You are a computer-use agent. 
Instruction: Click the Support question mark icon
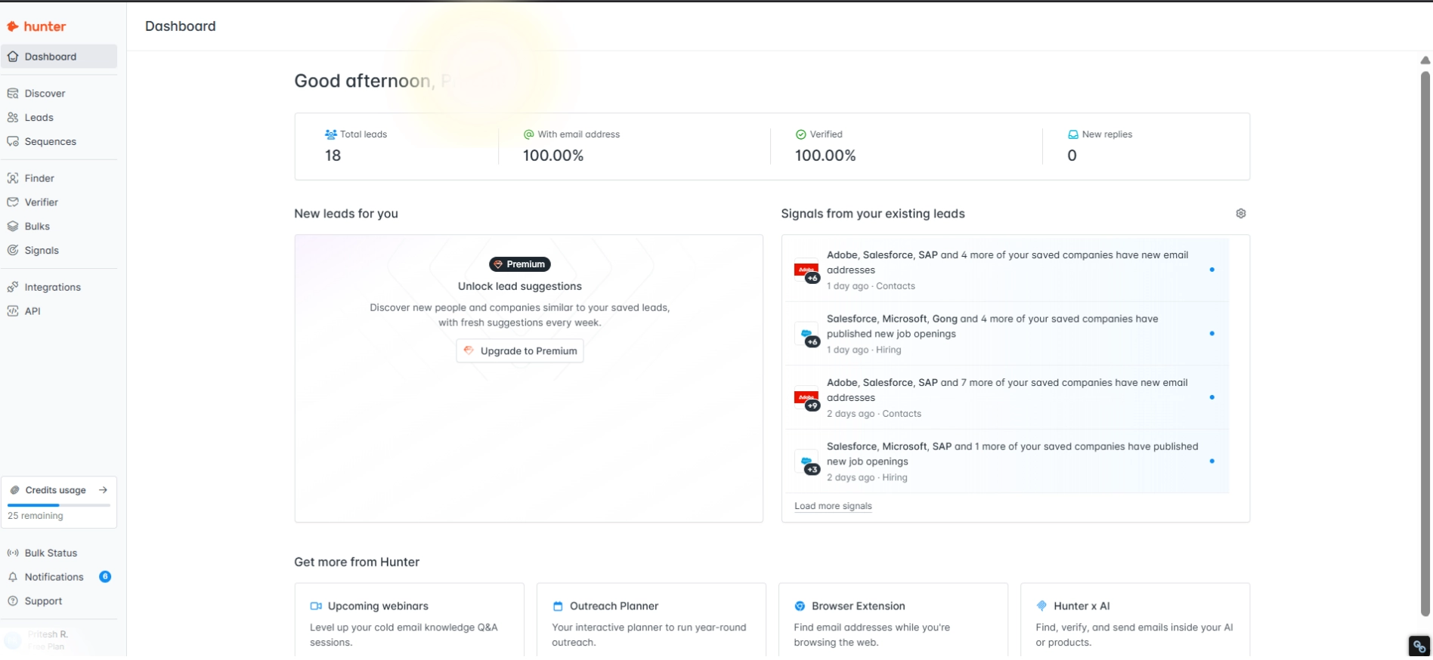[x=13, y=601]
